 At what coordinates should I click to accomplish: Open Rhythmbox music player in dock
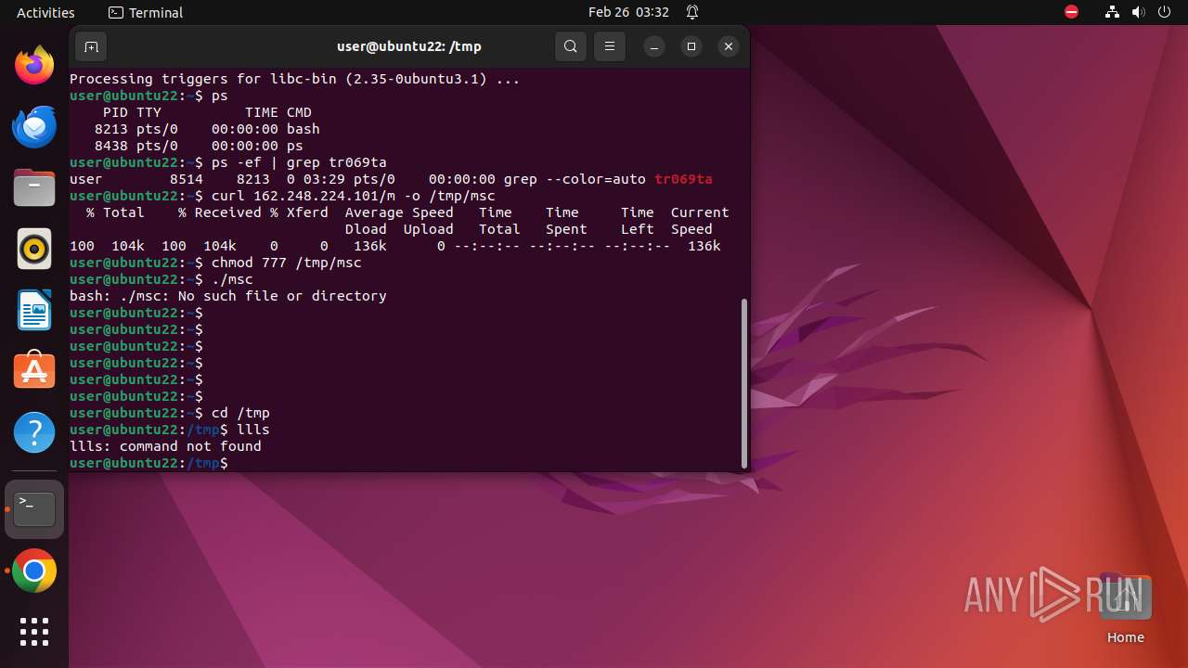pos(34,249)
